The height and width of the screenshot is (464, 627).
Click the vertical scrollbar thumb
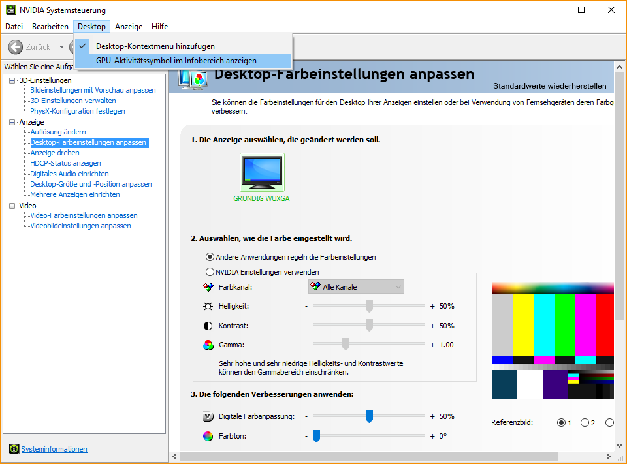[x=619, y=196]
